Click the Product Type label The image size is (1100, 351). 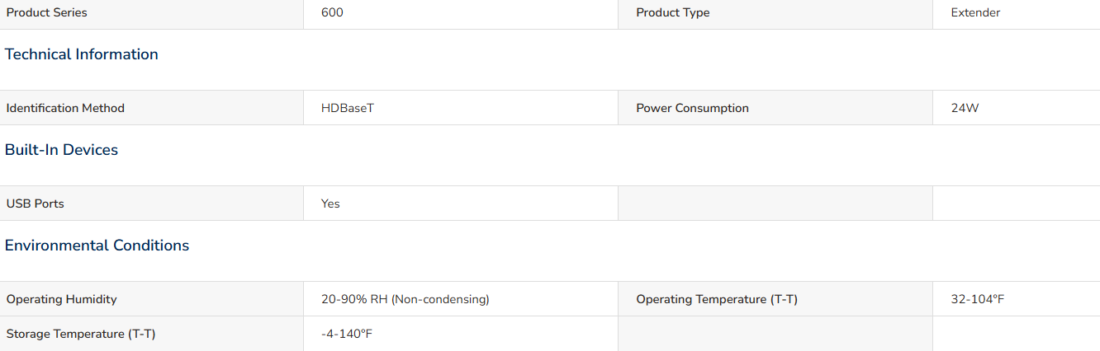tap(672, 13)
